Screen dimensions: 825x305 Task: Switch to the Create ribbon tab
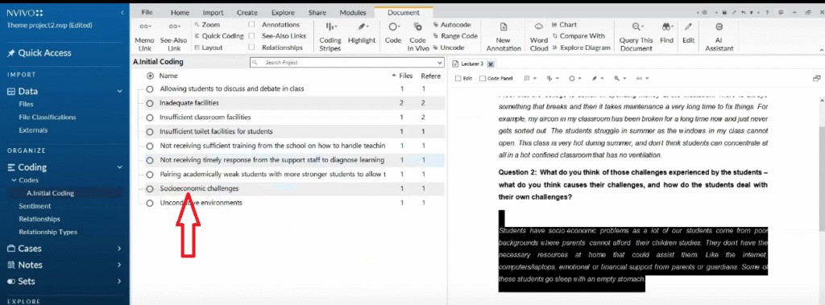(x=247, y=13)
